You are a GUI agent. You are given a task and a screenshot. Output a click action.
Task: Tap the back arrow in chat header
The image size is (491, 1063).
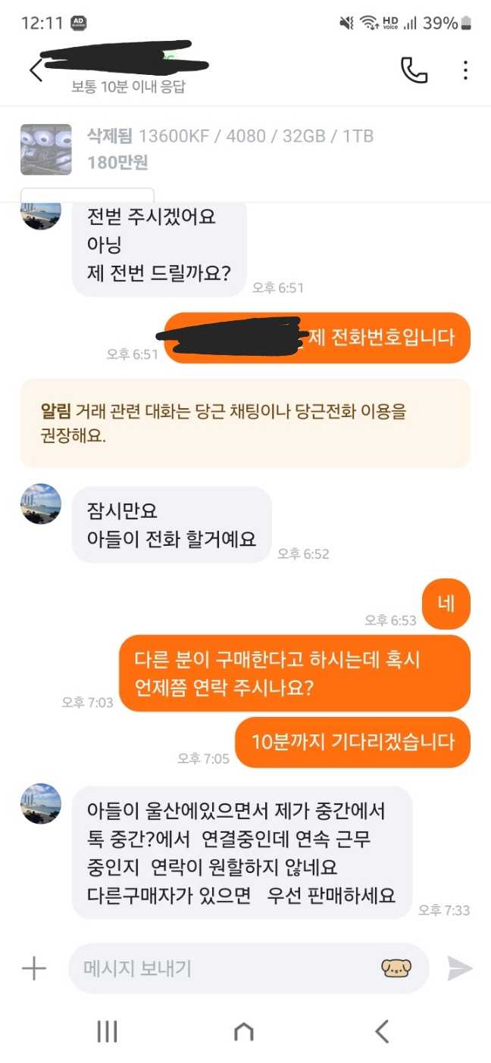click(36, 70)
